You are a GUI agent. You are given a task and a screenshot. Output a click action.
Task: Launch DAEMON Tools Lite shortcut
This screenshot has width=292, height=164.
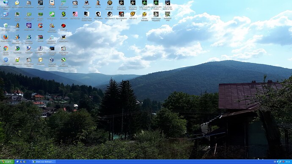(40, 48)
